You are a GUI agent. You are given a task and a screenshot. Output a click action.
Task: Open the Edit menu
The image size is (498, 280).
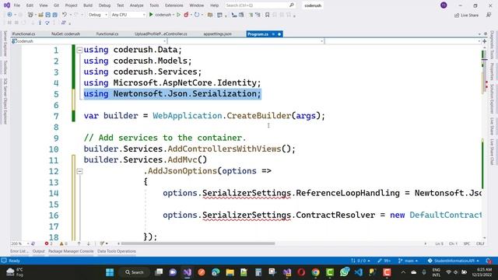coord(30,5)
